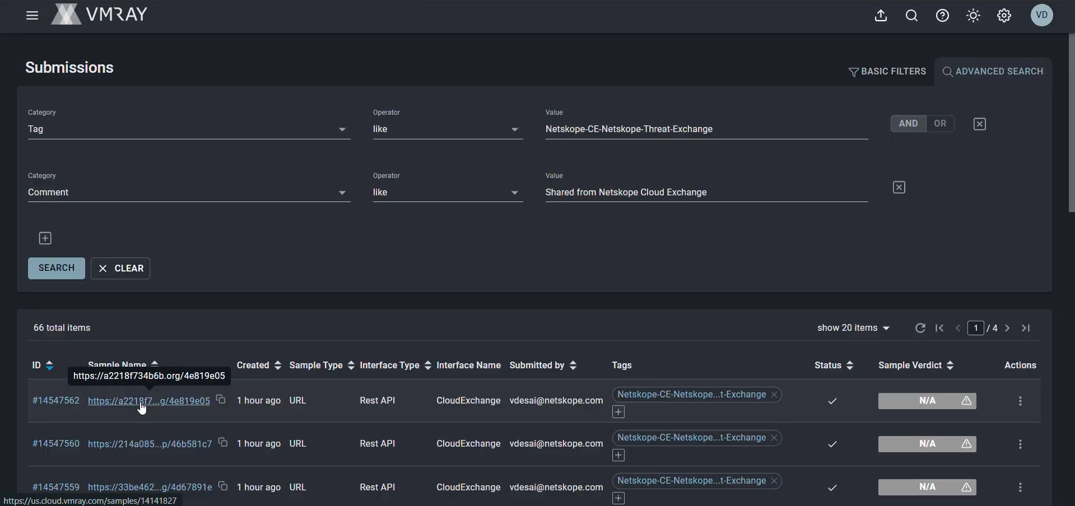The width and height of the screenshot is (1075, 506).
Task: Sort table by Status column
Action: (x=850, y=366)
